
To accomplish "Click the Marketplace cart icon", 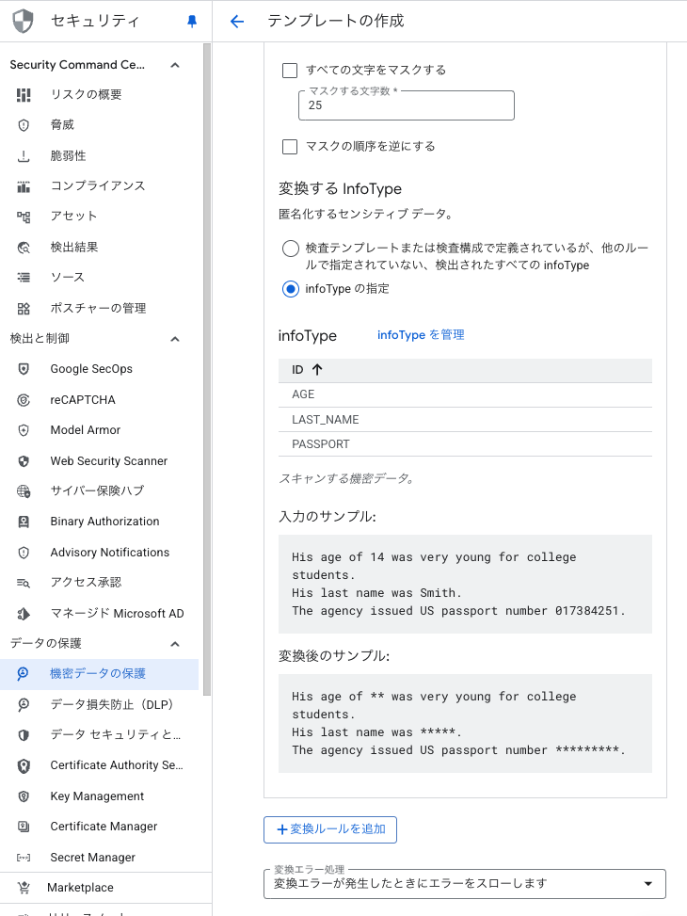I will (24, 888).
